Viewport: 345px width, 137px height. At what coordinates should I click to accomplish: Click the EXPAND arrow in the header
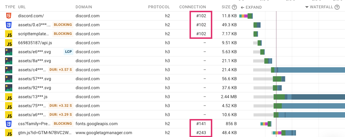[x=242, y=8]
